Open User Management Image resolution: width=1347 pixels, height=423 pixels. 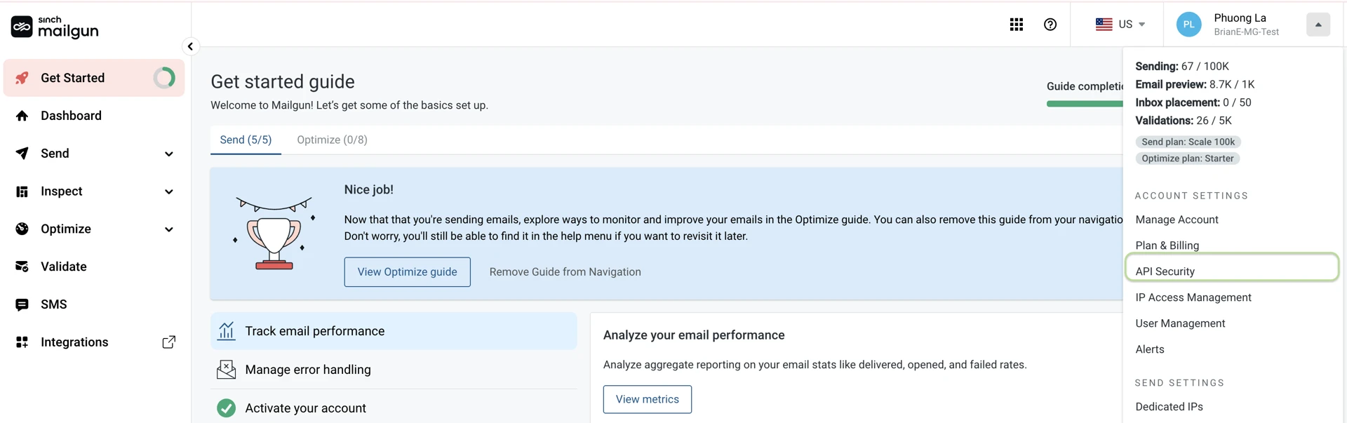[x=1180, y=323]
